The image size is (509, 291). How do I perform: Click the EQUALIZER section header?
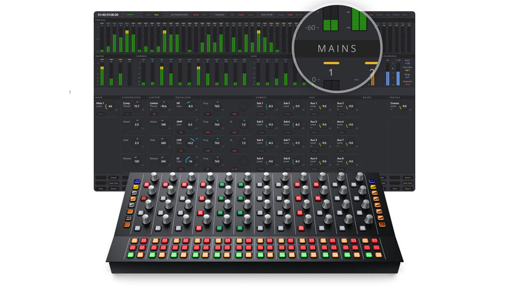pos(183,97)
